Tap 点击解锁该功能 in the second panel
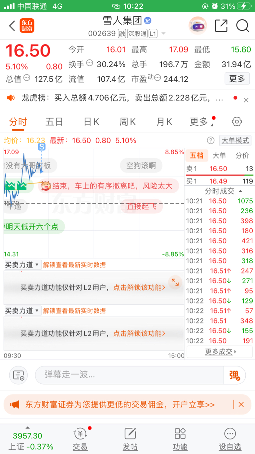This screenshot has height=454, width=255. pos(139,333)
